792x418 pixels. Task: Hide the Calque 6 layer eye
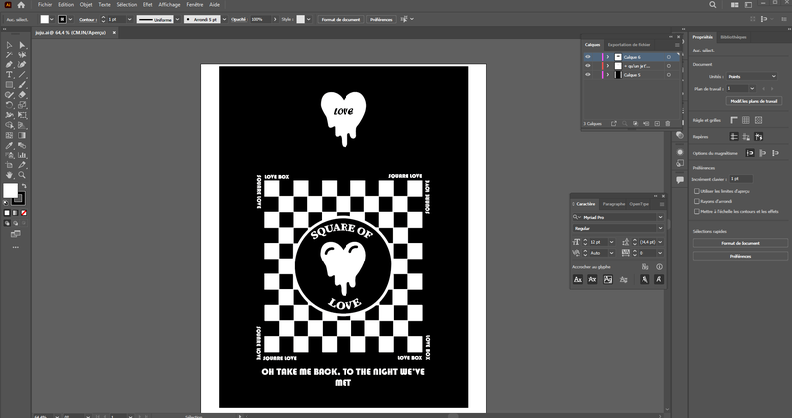click(587, 57)
